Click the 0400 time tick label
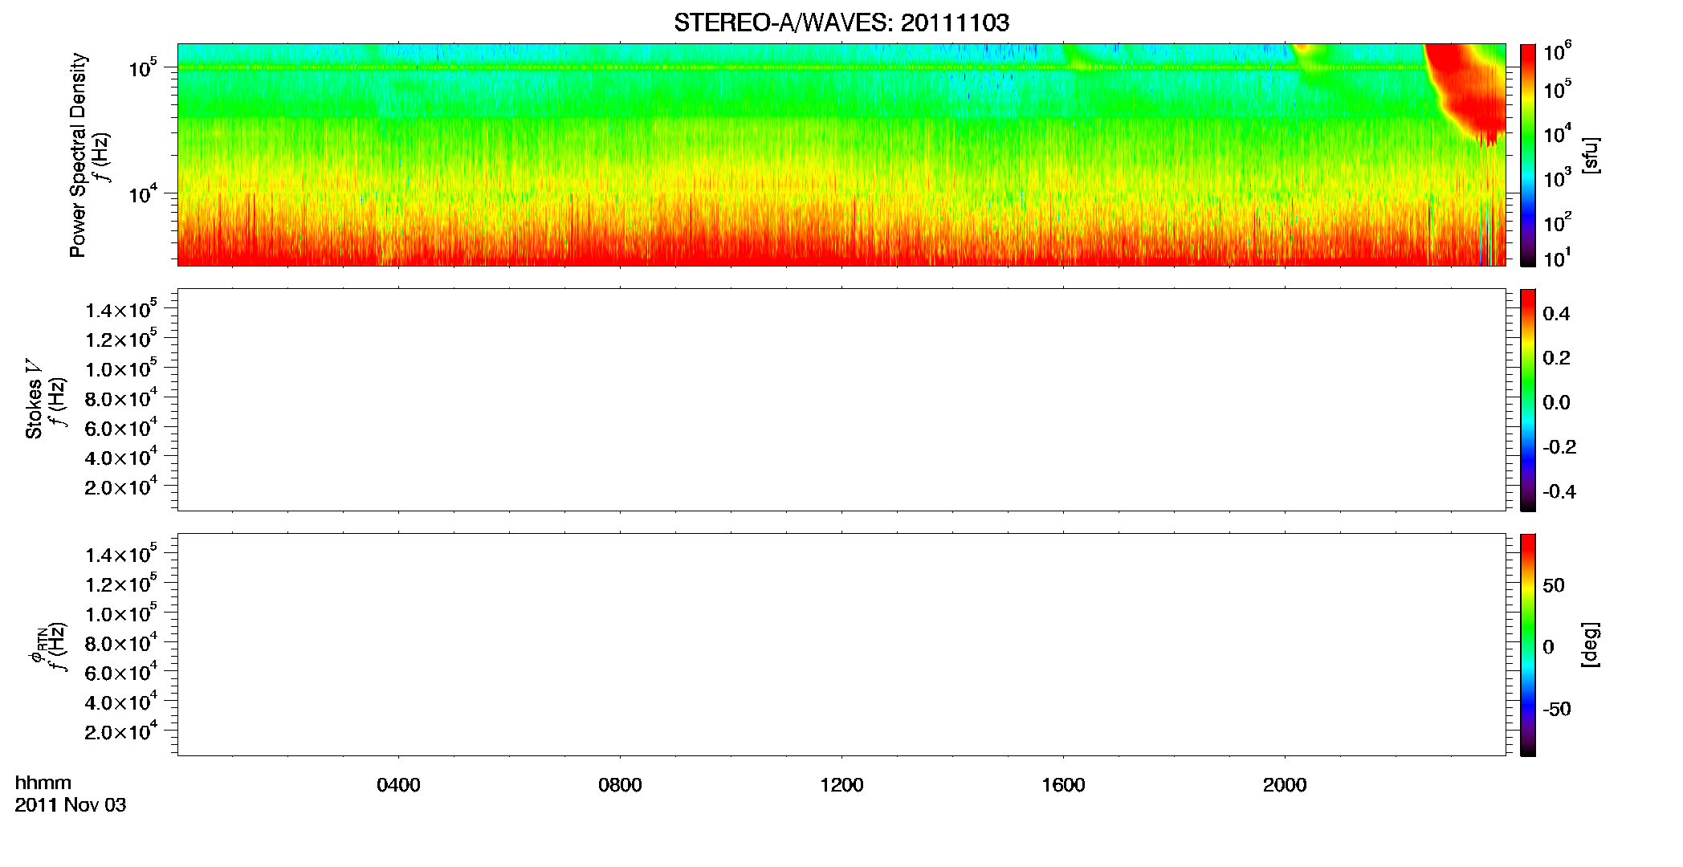Viewport: 1683px width, 867px height. point(398,785)
